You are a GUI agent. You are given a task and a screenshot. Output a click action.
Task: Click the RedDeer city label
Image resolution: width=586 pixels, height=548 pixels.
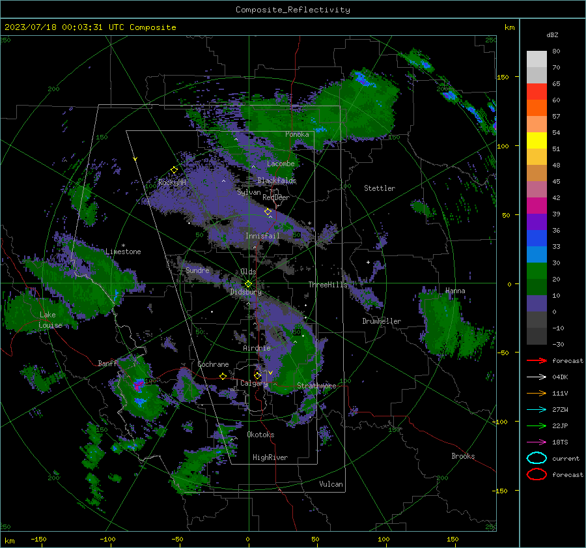276,197
